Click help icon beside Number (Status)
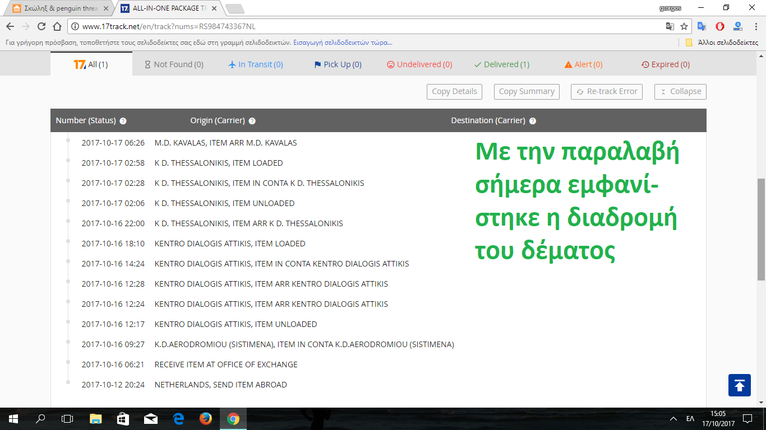 point(123,121)
